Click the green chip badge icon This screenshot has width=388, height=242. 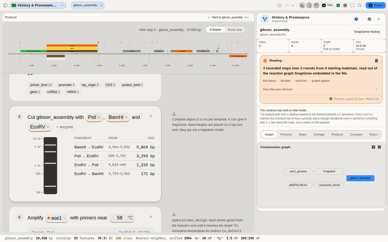338,5
